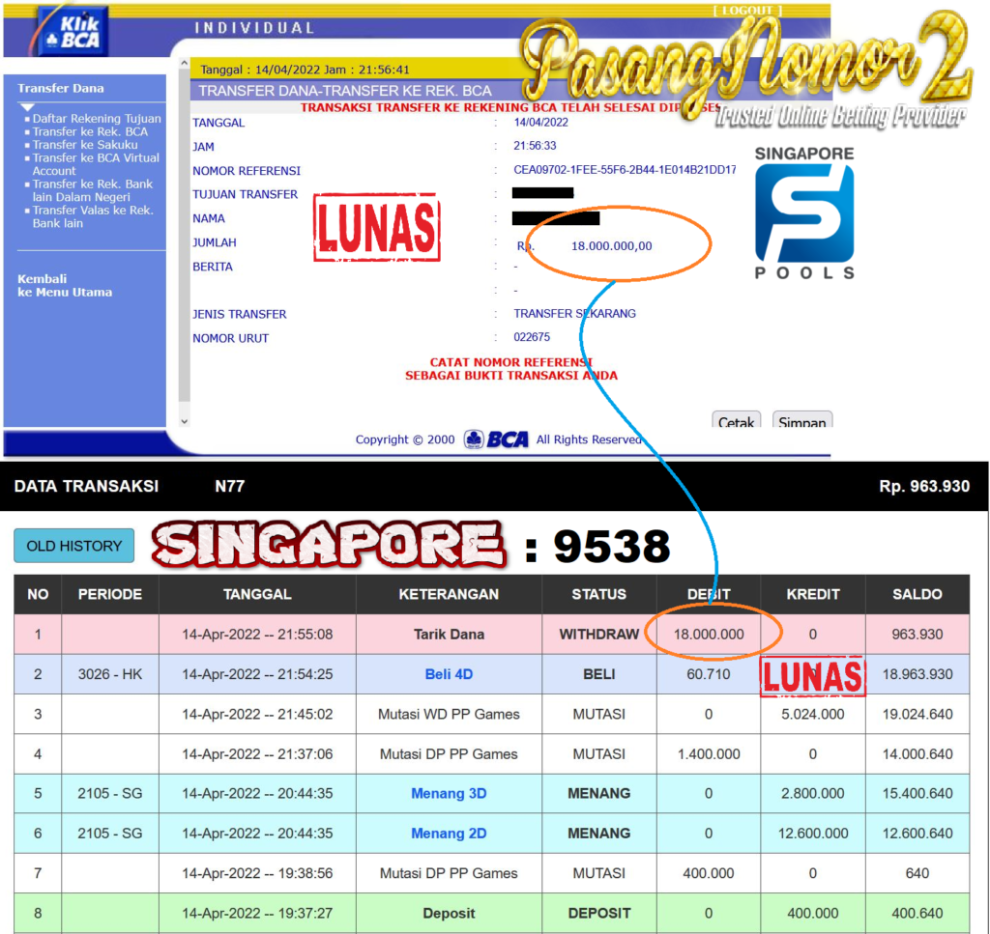Click the PERIODE column header
This screenshot has height=934, width=990.
[x=110, y=594]
